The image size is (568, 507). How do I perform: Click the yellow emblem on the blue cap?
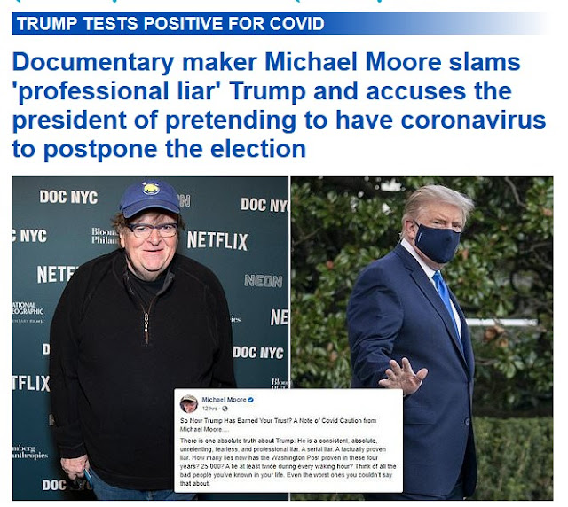tap(151, 188)
